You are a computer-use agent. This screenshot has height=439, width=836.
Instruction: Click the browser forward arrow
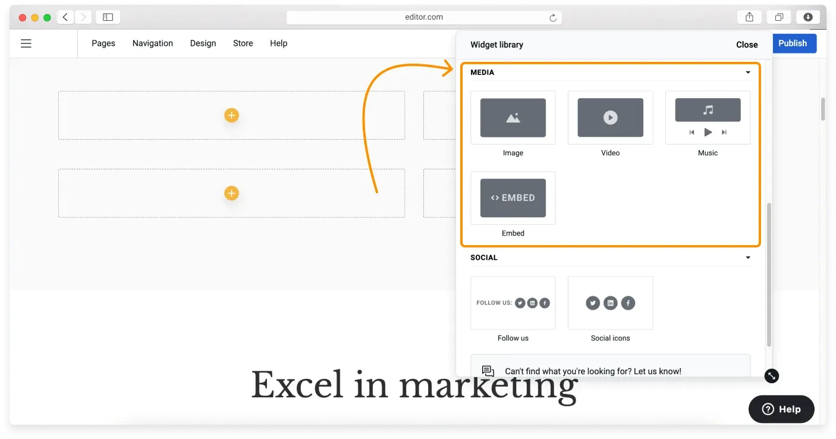coord(83,17)
